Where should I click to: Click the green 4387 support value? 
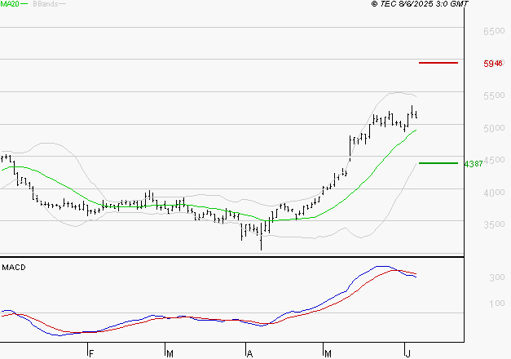click(474, 164)
